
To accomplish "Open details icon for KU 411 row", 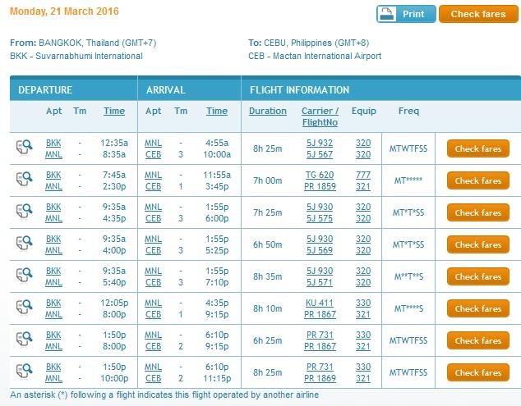I will 25,308.
